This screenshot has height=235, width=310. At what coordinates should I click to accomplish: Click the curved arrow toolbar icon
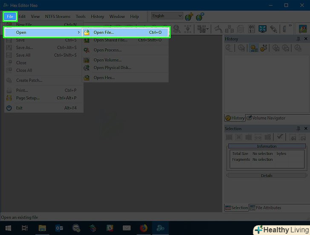click(x=218, y=29)
